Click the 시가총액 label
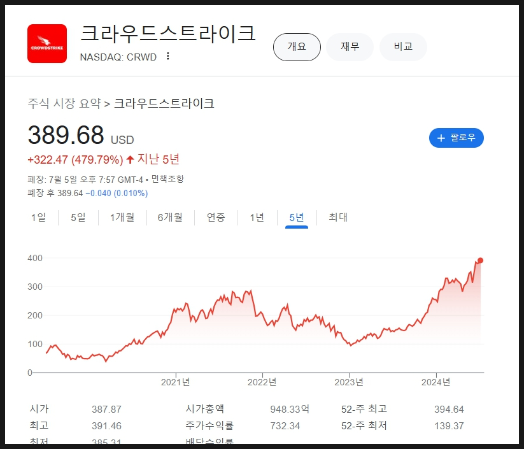 coord(204,409)
